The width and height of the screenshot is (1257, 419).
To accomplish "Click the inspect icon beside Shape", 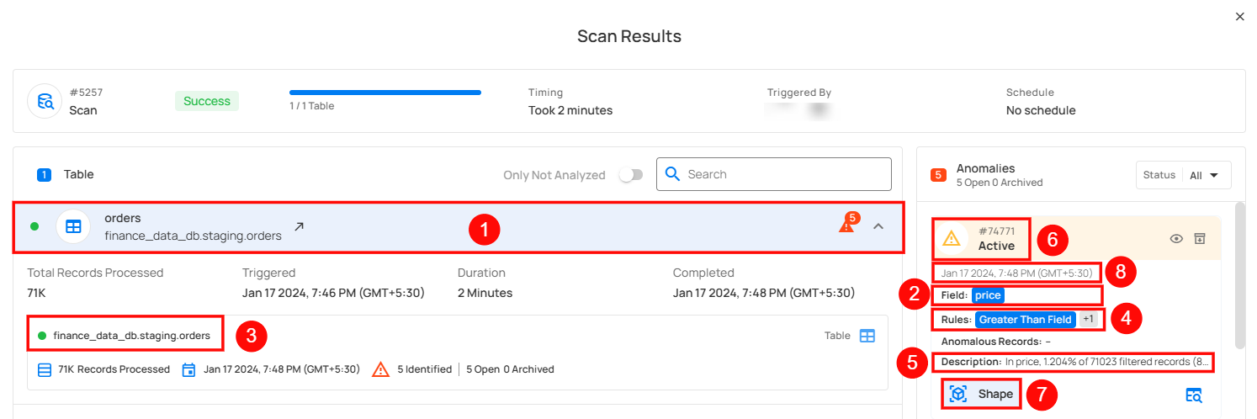I will (1193, 395).
